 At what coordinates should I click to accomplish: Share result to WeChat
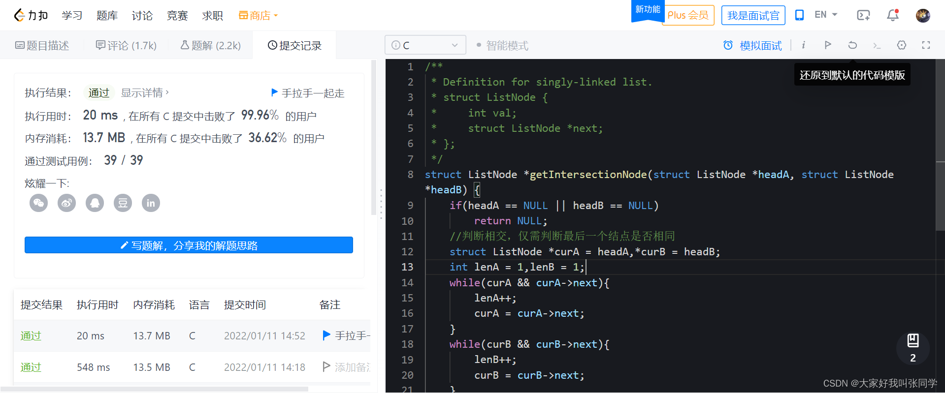[39, 203]
